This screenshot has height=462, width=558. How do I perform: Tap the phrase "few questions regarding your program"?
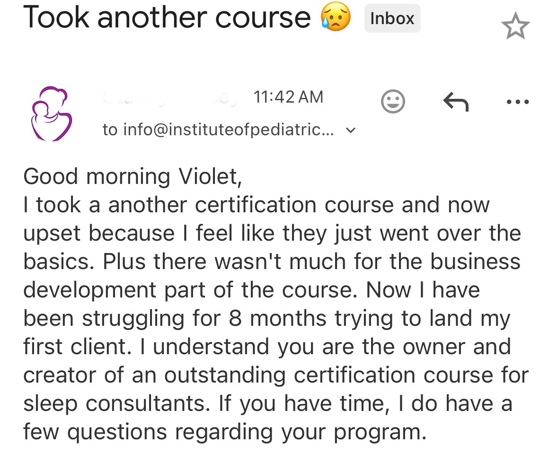click(221, 432)
